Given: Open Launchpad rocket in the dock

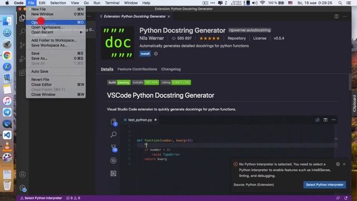Looking at the screenshot, I should (7, 44).
